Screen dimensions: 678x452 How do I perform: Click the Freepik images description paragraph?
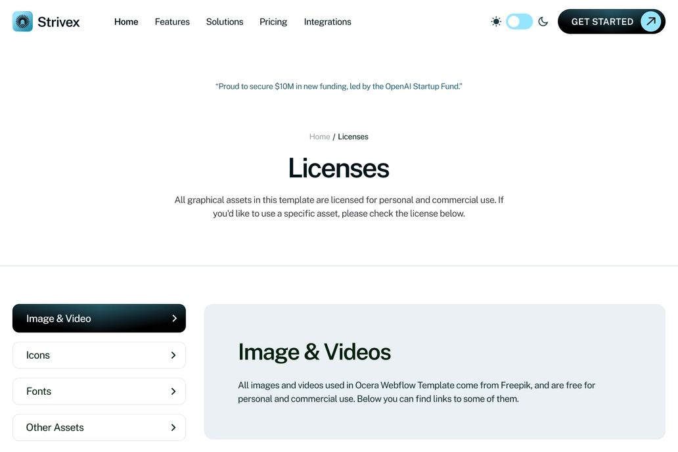[x=417, y=392]
